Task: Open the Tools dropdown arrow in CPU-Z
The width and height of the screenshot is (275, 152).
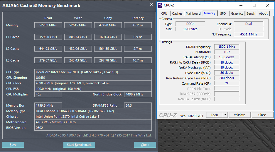Action: click(225, 115)
